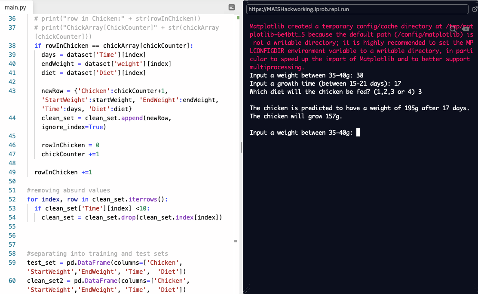Click line number 44 in the gutter

(x=12, y=118)
